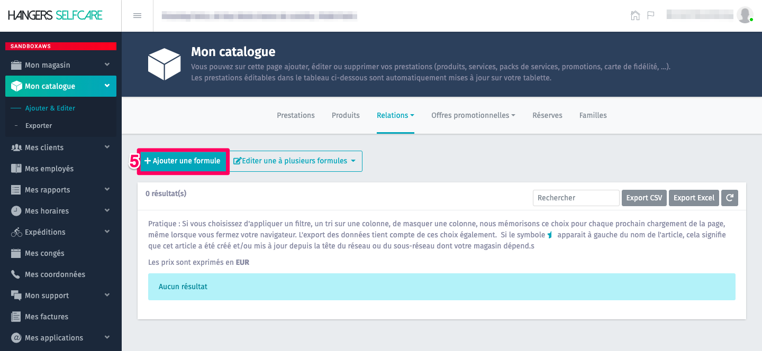Click the hamburger menu icon
The width and height of the screenshot is (762, 351).
tap(137, 16)
